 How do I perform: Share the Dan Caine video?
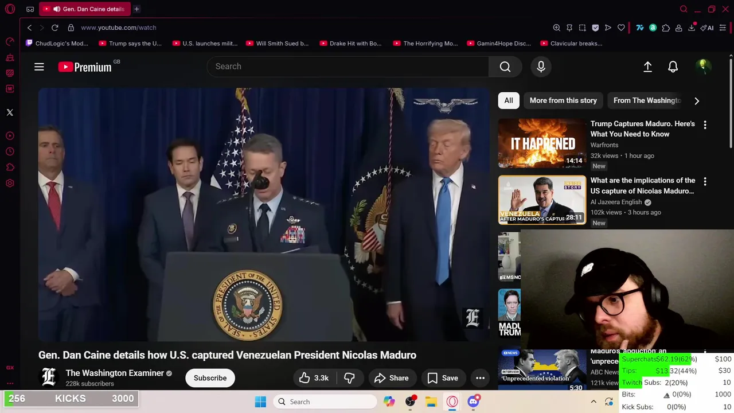(391, 378)
